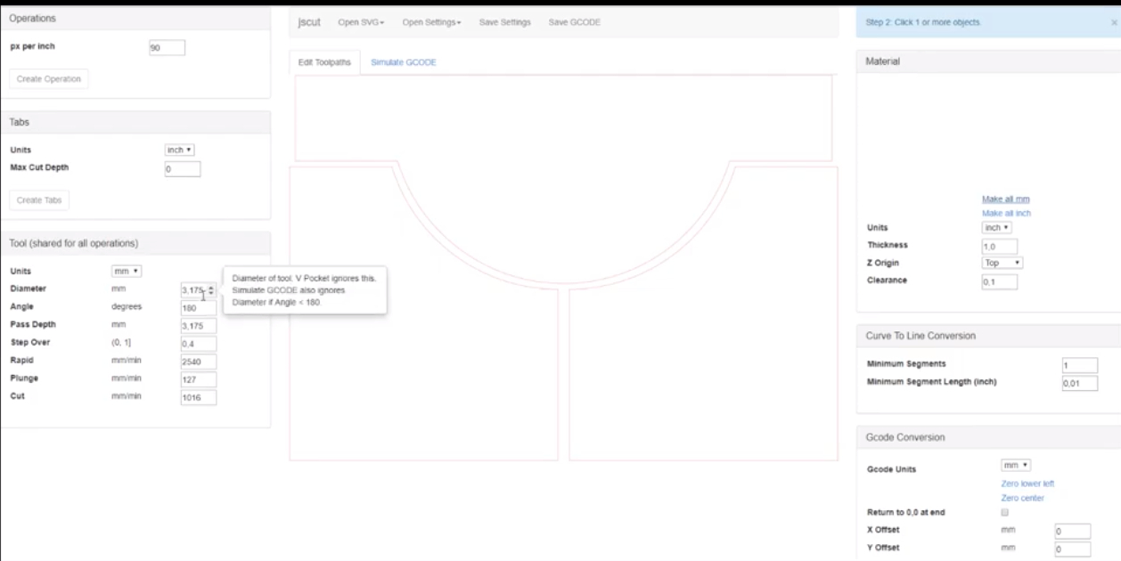The image size is (1121, 561).
Task: Edit the X Offset field
Action: point(1073,532)
